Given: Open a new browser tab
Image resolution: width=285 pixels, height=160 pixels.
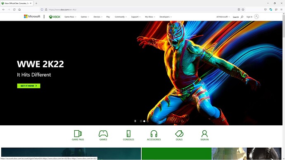Looking at the screenshot, I should (36, 3).
